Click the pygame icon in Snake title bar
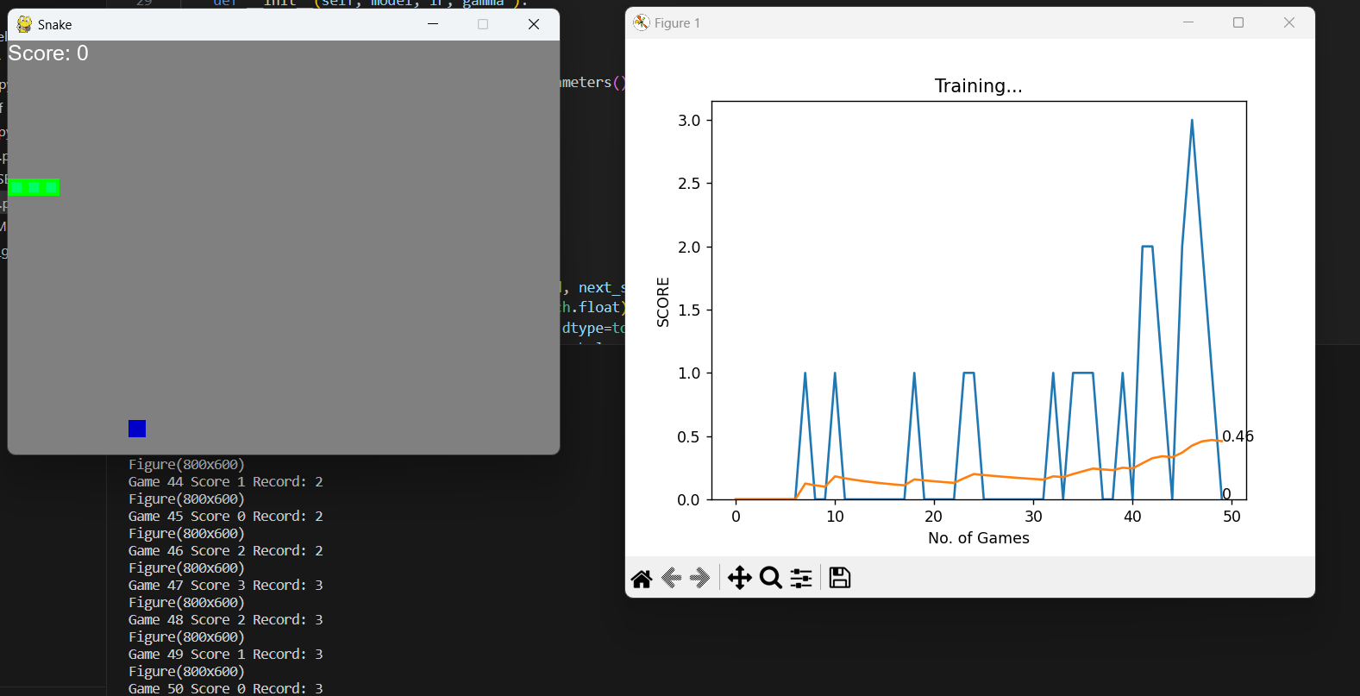 24,24
